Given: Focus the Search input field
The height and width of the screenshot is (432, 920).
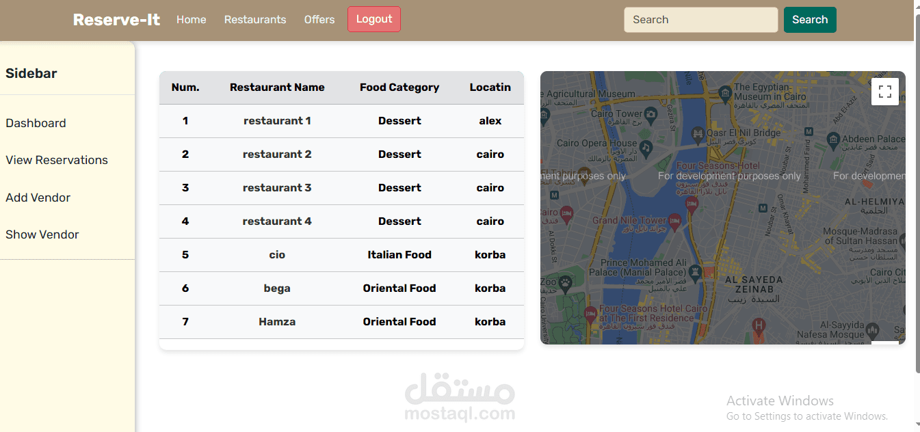Looking at the screenshot, I should [x=701, y=20].
